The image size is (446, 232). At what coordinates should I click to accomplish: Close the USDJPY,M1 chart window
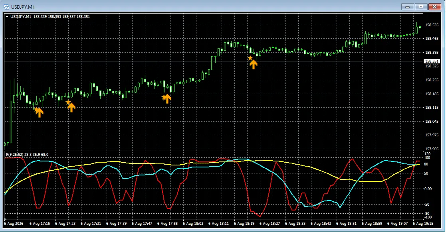[x=434, y=7]
